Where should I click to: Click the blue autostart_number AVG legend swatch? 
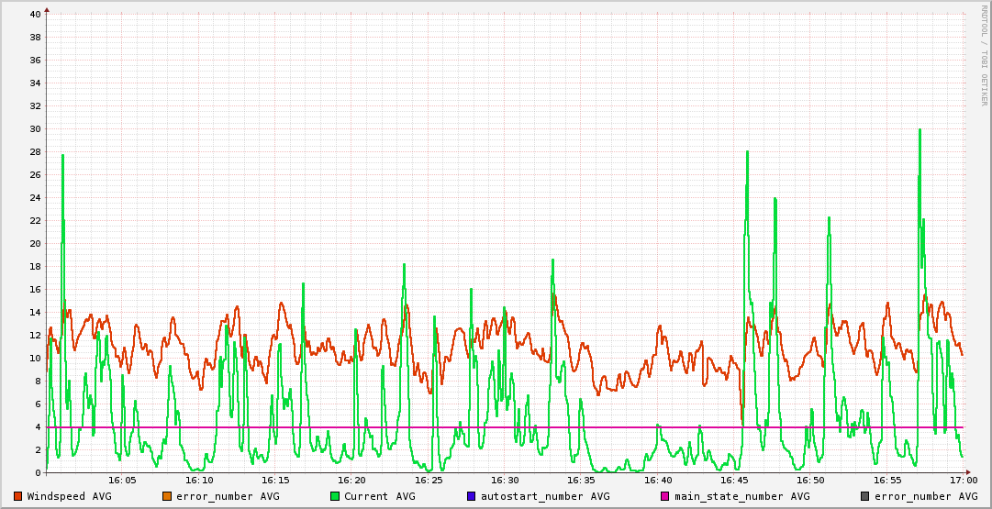point(472,496)
